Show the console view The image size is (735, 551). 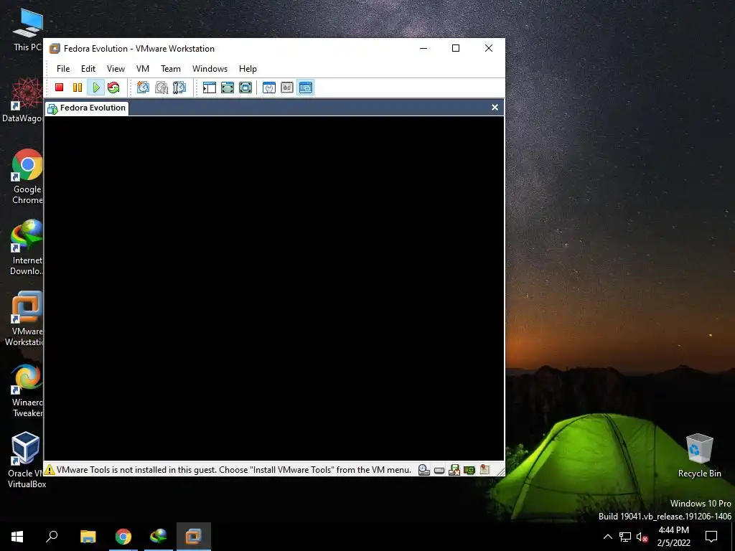point(305,88)
